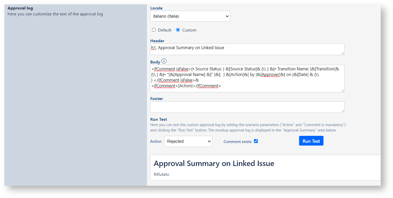Click the info icon next to Body
The height and width of the screenshot is (198, 393).
(164, 61)
